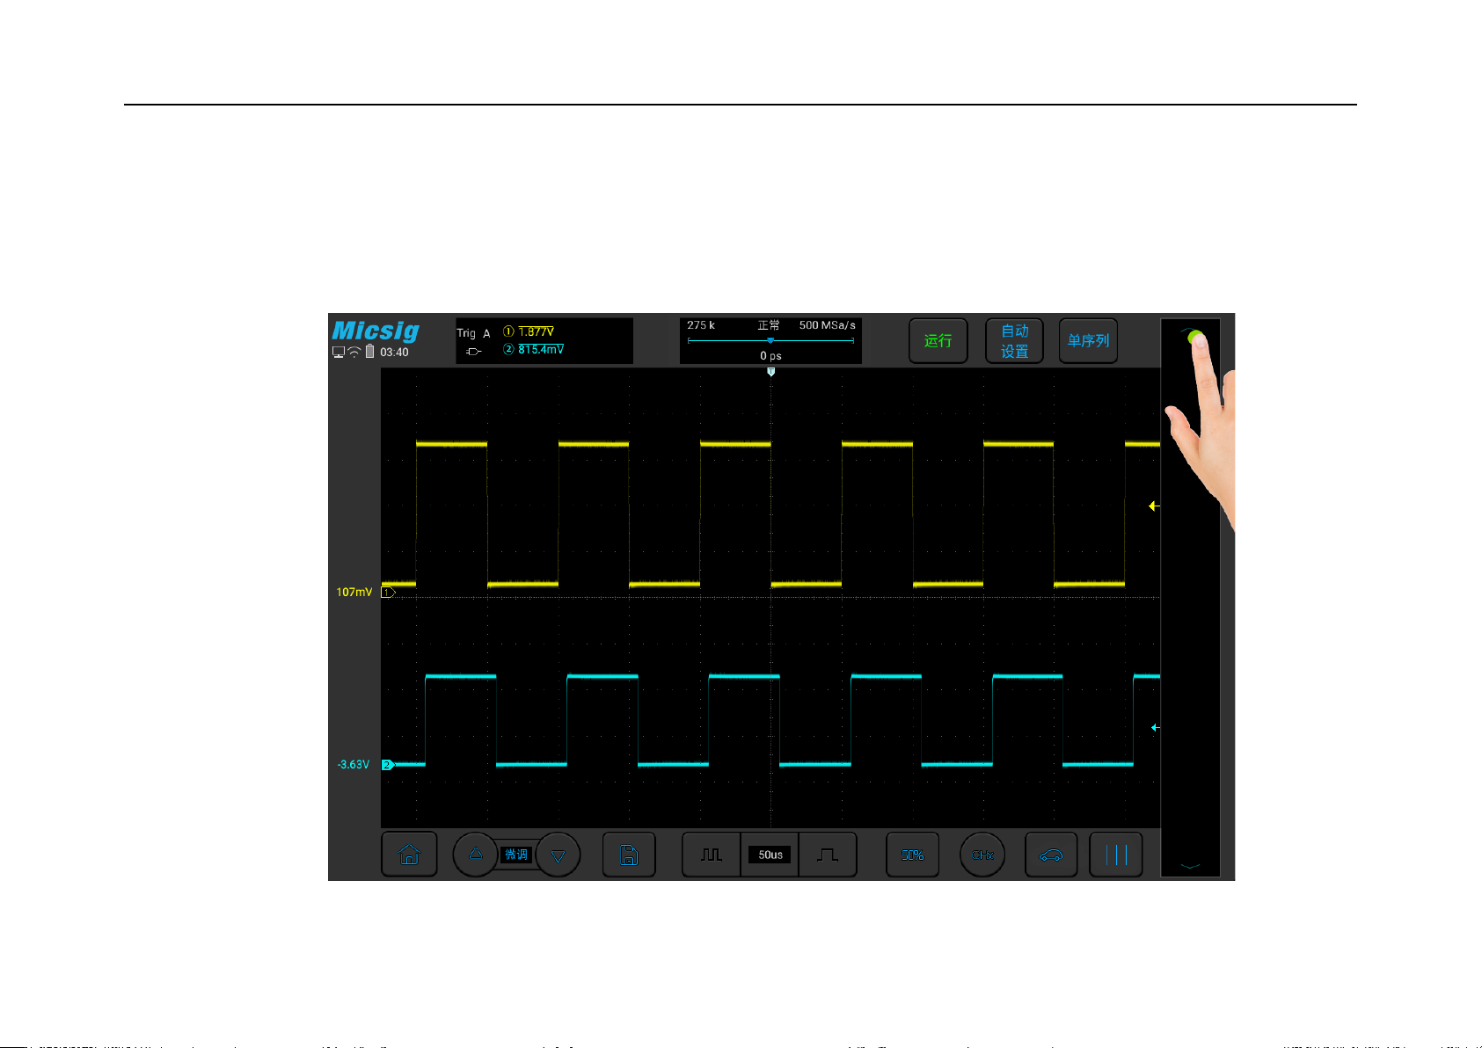Click the channel 1 yellow ground marker
The image size is (1482, 1048).
pyautogui.click(x=388, y=593)
